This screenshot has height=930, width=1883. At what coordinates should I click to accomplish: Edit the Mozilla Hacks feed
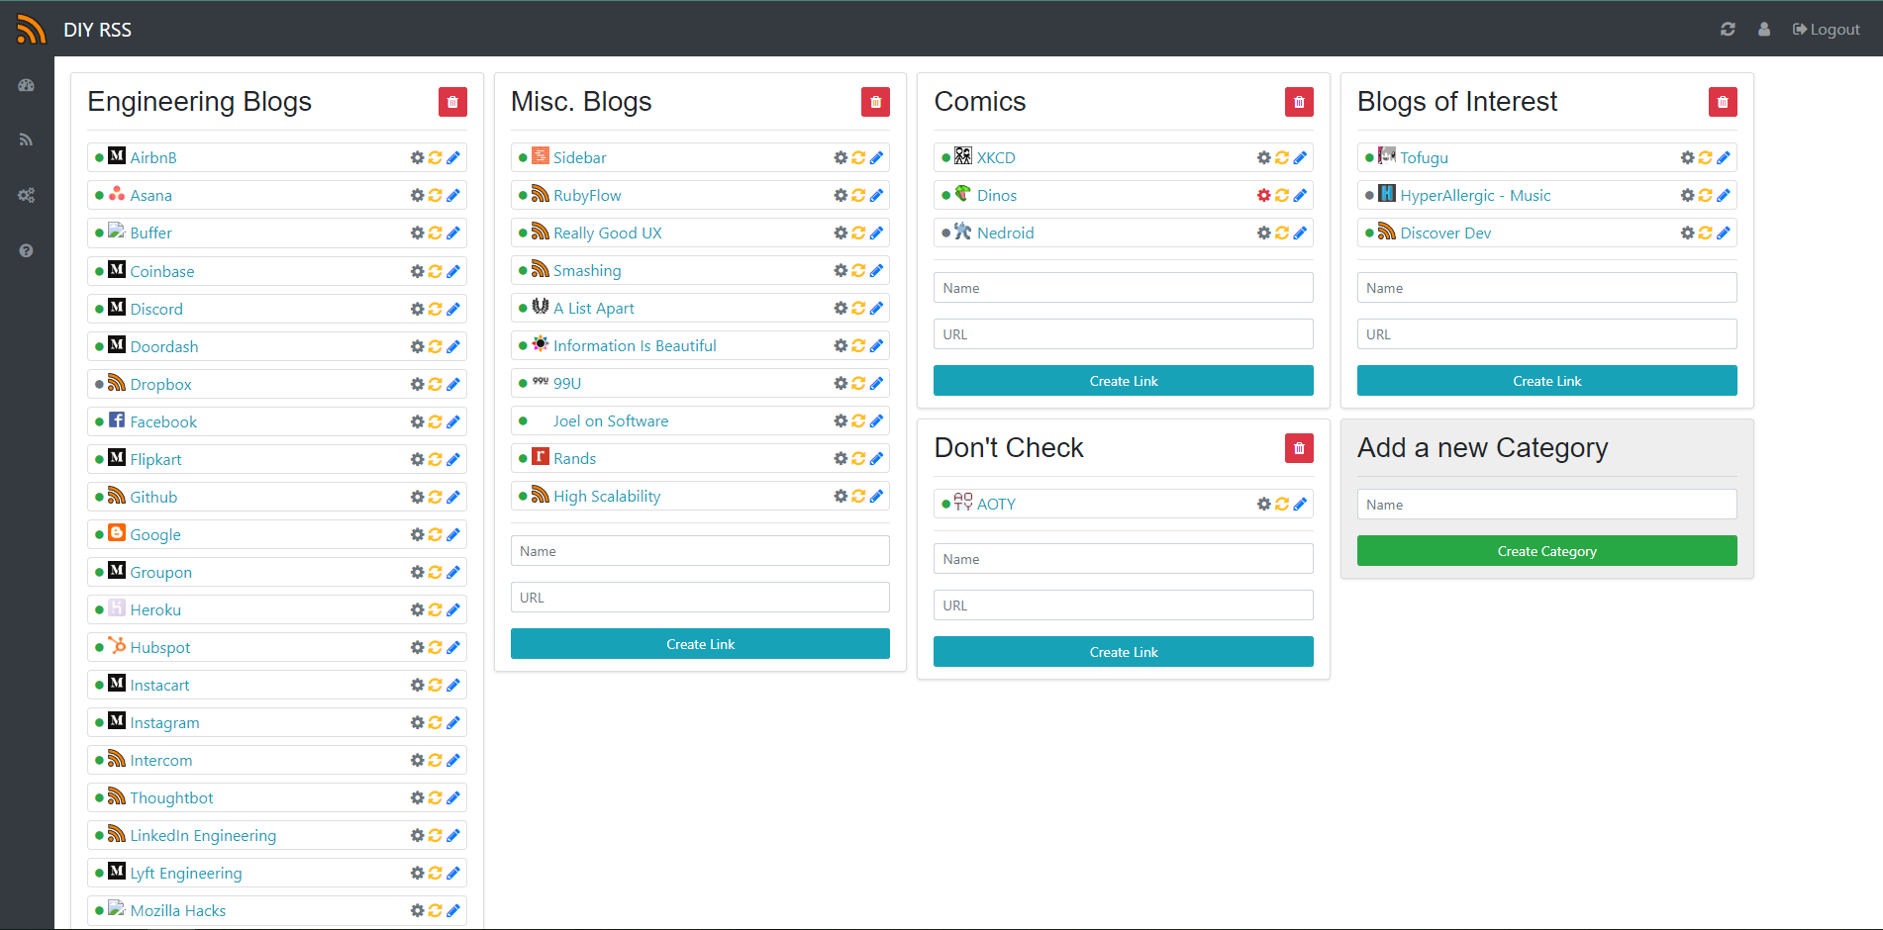(453, 910)
